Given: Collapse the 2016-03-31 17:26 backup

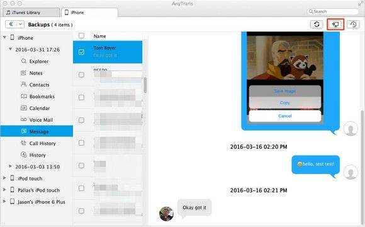Looking at the screenshot, I should pos(10,49).
